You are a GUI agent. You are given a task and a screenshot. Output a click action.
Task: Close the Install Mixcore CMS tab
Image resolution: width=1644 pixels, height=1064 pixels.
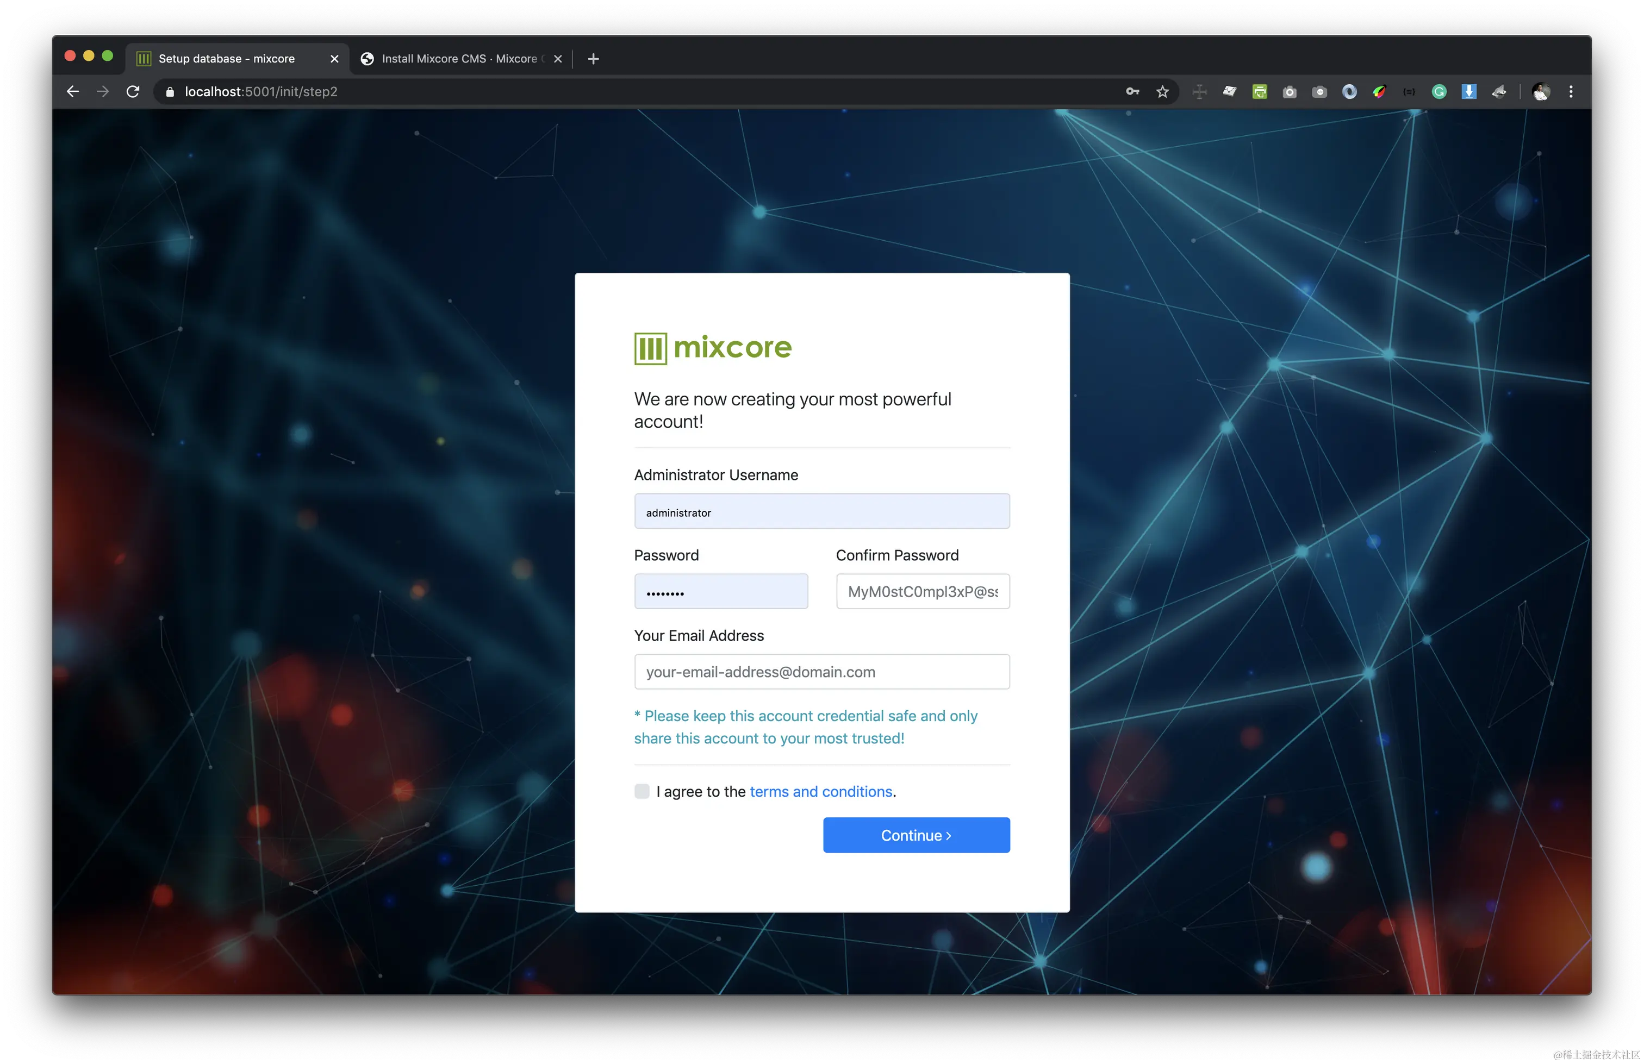pyautogui.click(x=557, y=59)
